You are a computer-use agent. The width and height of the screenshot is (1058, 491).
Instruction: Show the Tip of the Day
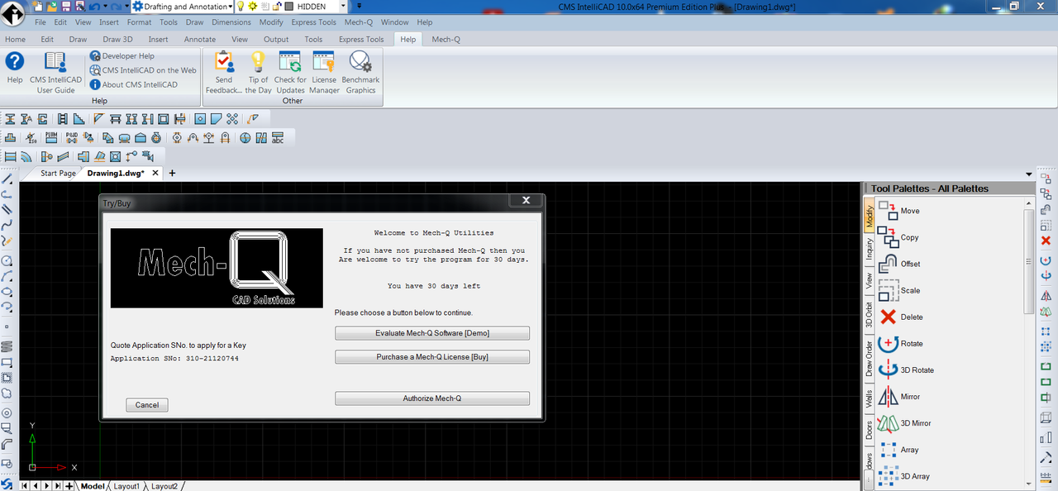(259, 73)
